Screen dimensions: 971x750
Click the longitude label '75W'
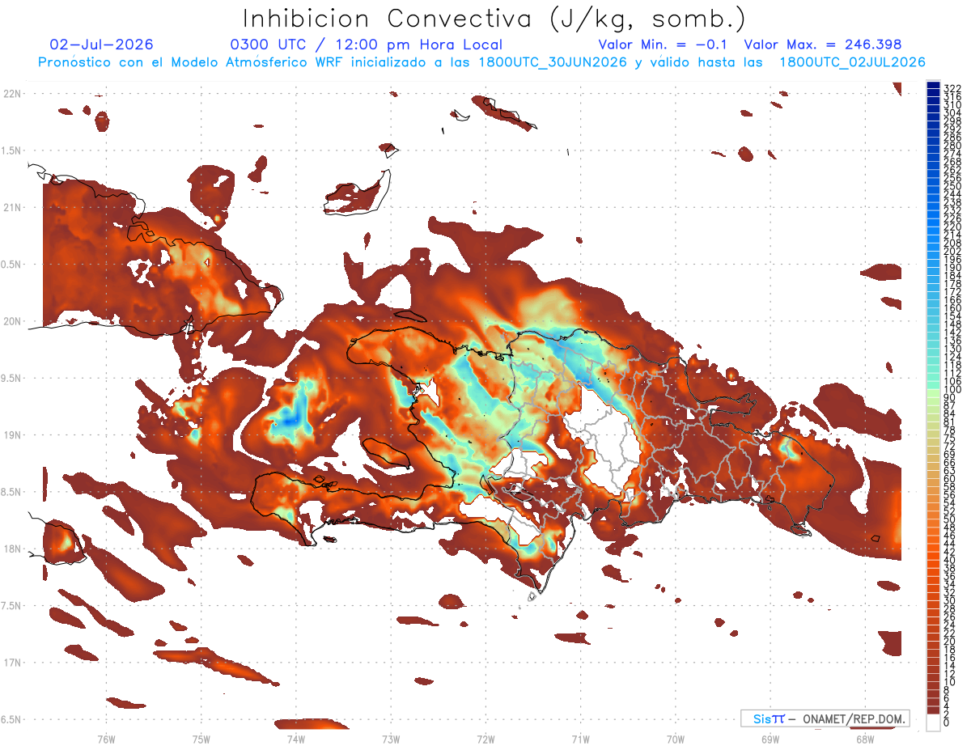pos(201,739)
